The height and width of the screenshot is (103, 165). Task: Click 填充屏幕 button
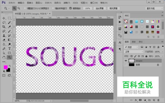[113, 8]
